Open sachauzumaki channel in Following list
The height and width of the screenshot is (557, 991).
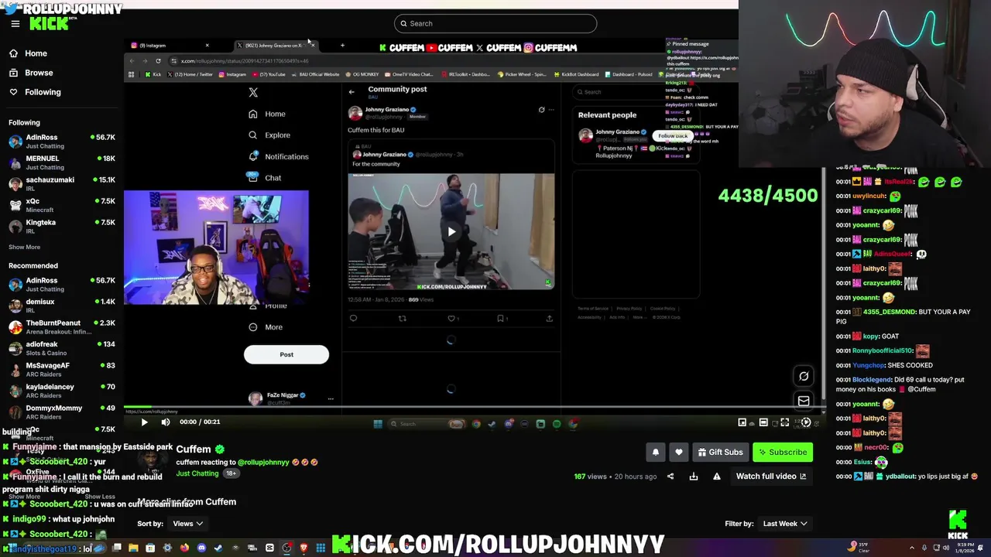(x=62, y=184)
